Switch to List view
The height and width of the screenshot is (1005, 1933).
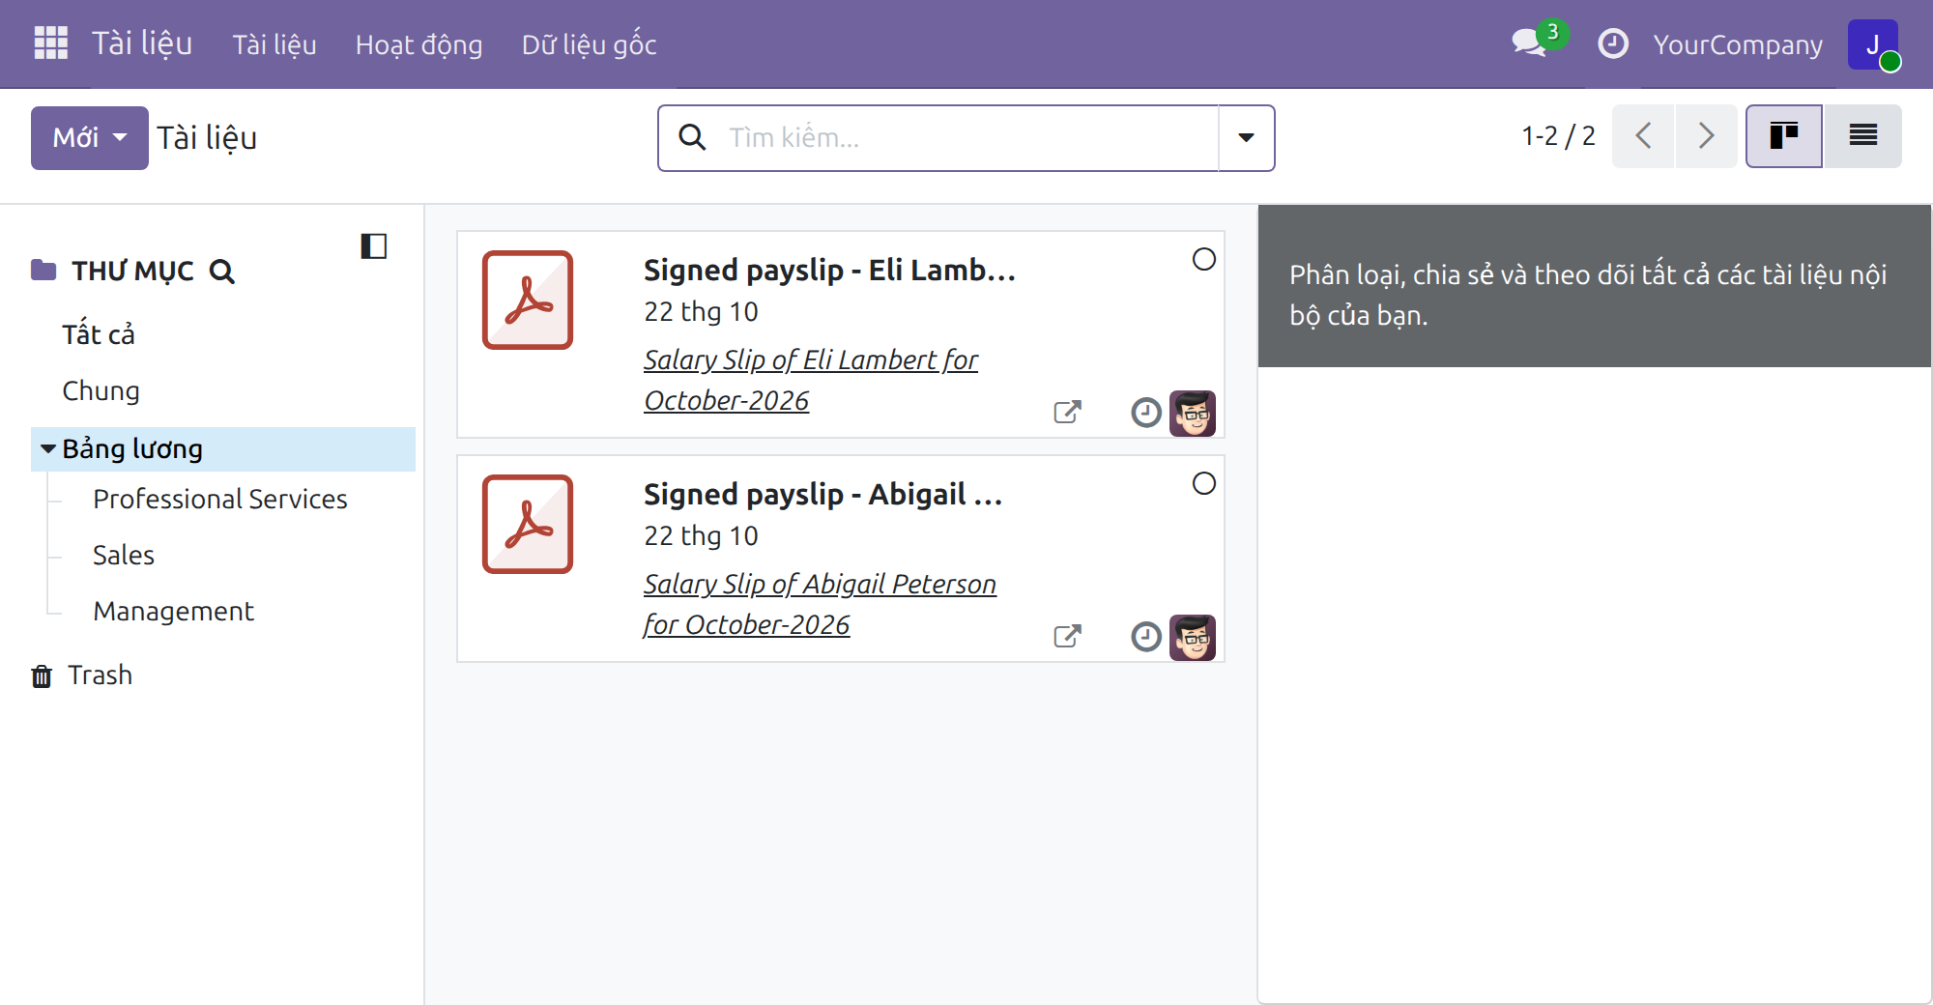coord(1862,136)
